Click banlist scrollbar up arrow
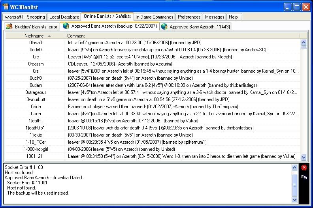 304,42
